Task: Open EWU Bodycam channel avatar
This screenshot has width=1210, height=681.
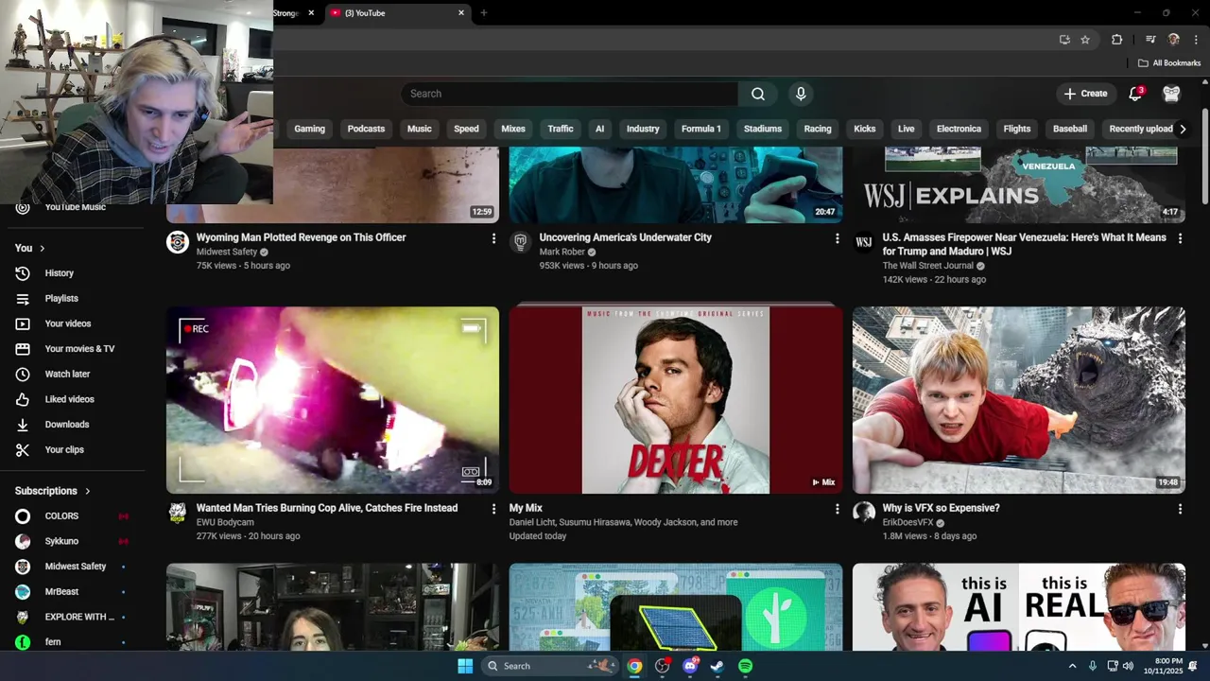Action: pos(177,513)
